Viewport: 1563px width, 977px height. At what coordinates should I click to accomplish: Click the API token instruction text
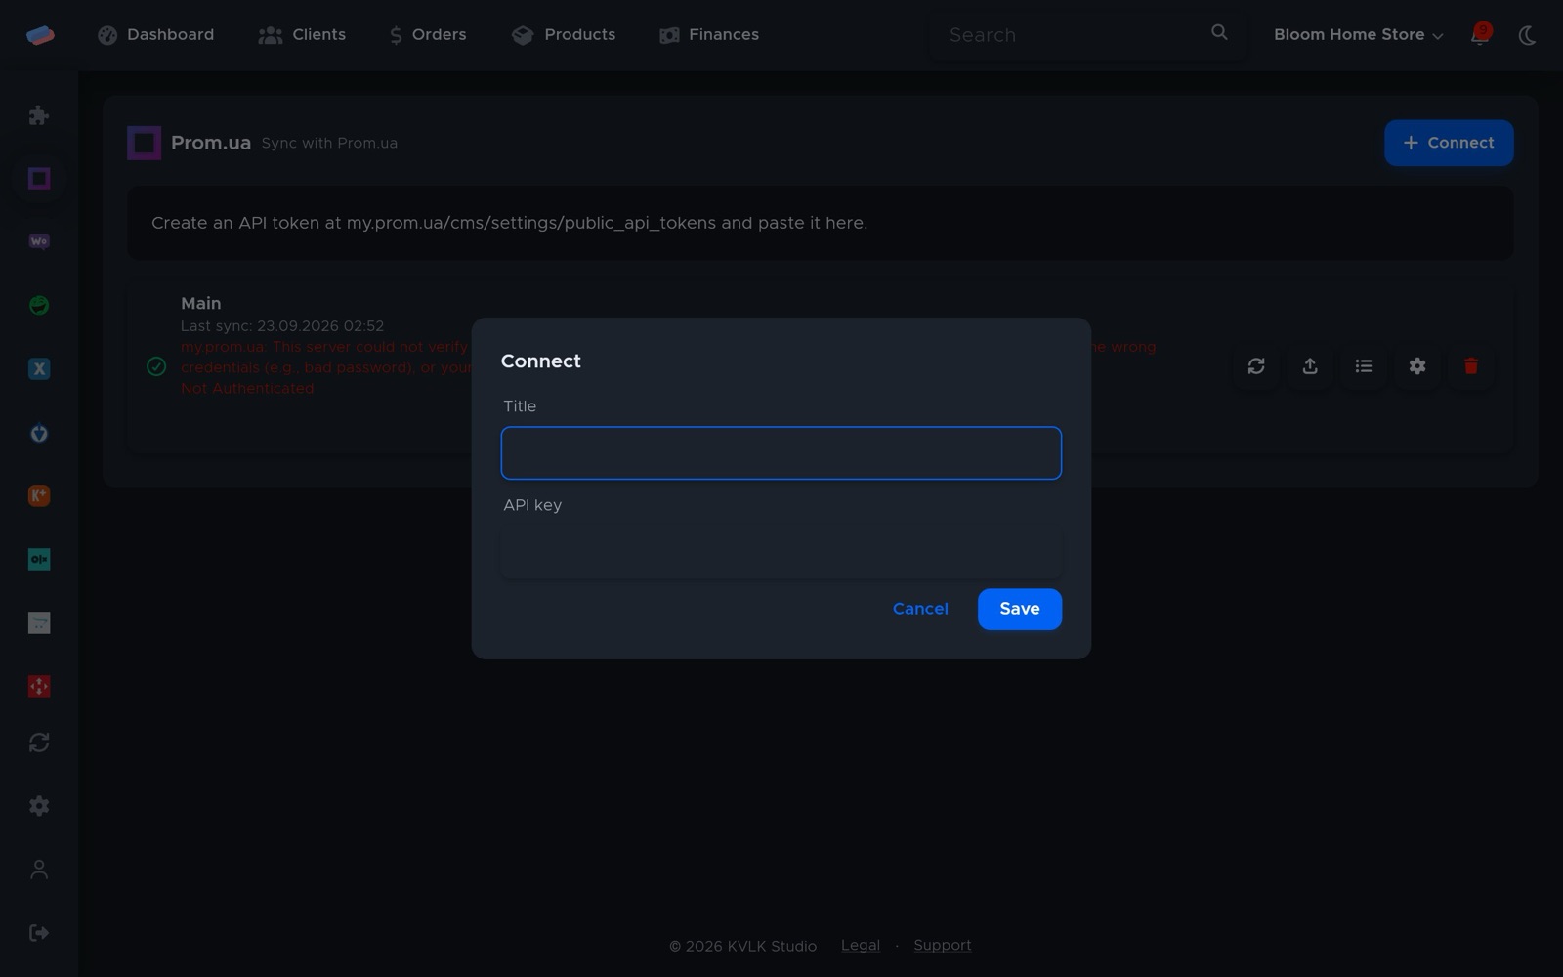[x=509, y=223]
